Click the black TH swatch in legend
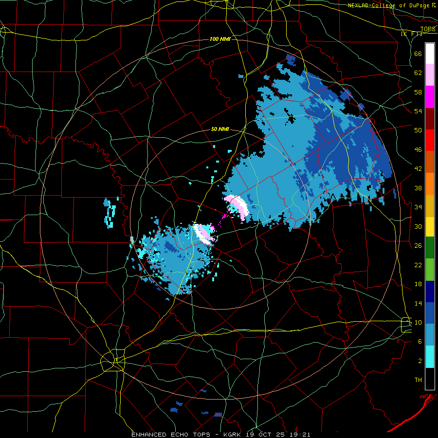Viewport: 438px width, 438px height. tap(430, 379)
